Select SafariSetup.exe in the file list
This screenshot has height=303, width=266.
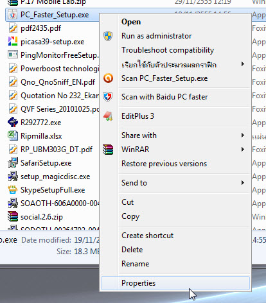[46, 163]
